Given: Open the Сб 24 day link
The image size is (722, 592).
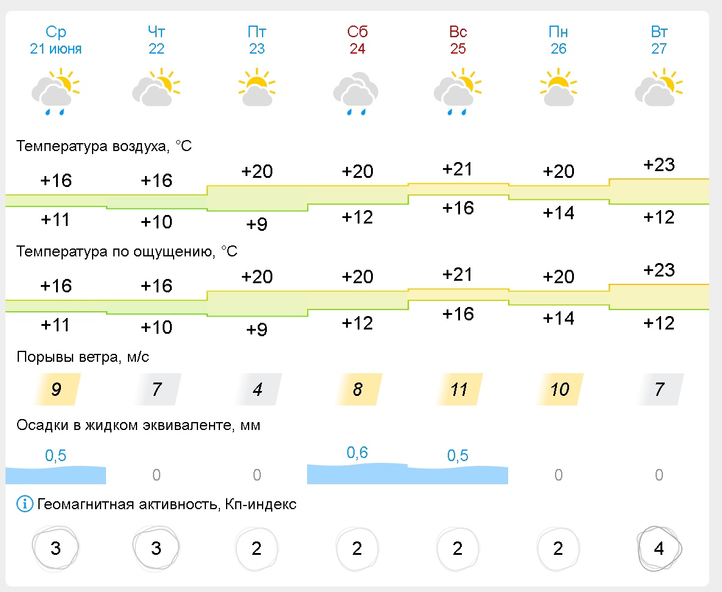Looking at the screenshot, I should point(357,40).
